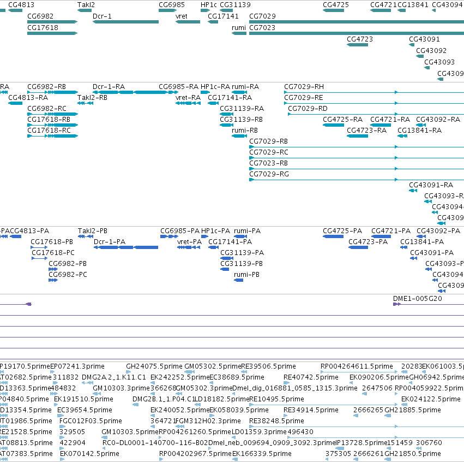
Task: Click the vret gene label
Action: [182, 16]
